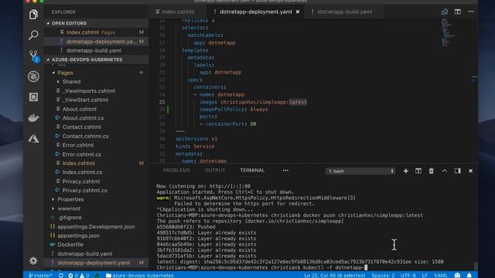Image resolution: width=495 pixels, height=278 pixels.
Task: Open appsettings.Development.json file
Action: tap(96, 226)
